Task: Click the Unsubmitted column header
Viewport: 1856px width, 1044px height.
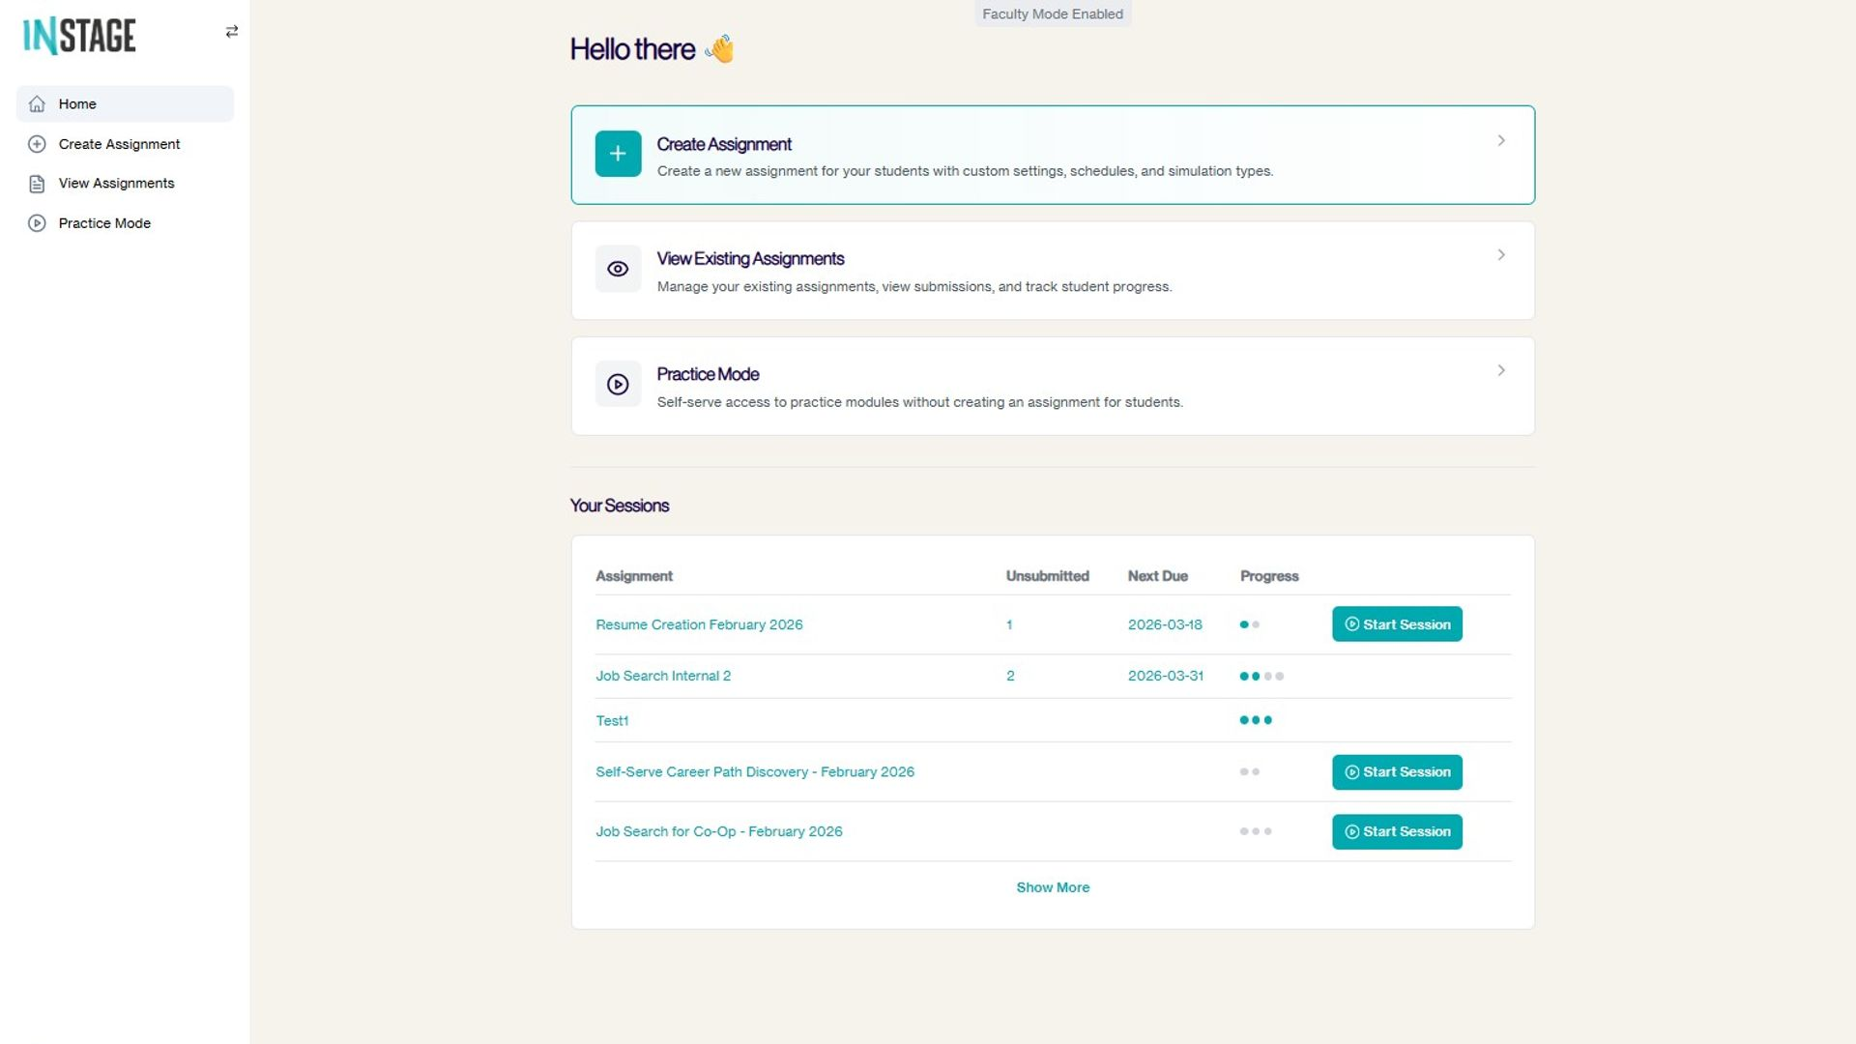Action: (1047, 576)
